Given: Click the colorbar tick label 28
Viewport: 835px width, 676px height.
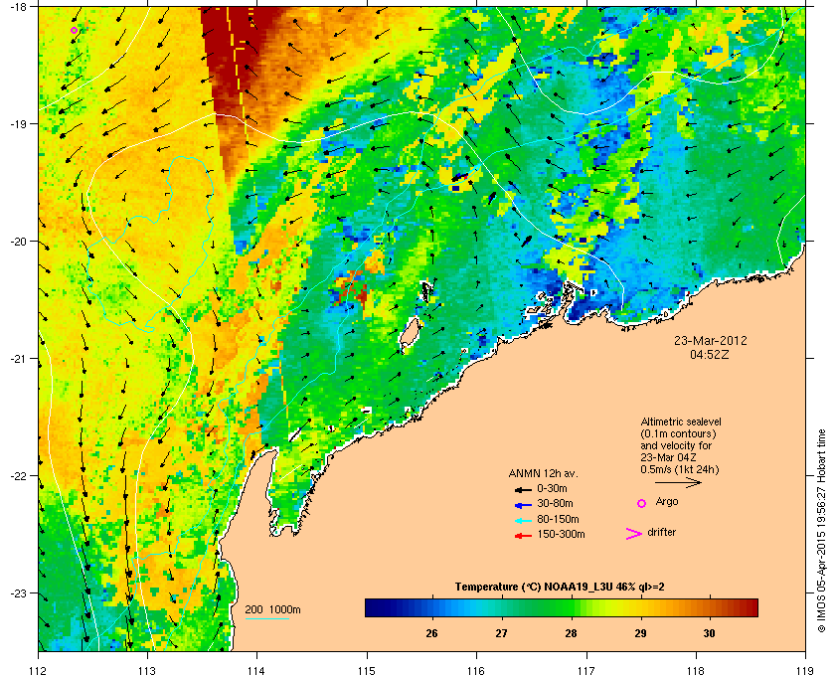Looking at the screenshot, I should [571, 633].
